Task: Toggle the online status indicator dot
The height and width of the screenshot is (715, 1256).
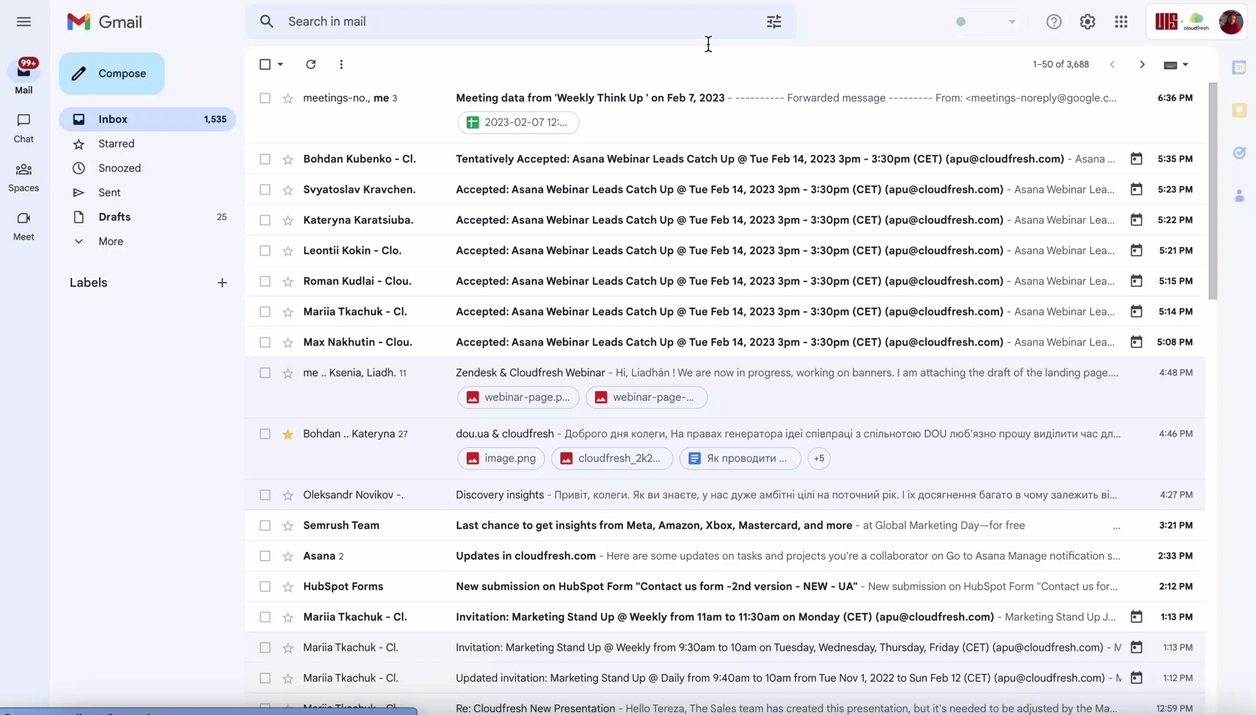Action: 961,21
